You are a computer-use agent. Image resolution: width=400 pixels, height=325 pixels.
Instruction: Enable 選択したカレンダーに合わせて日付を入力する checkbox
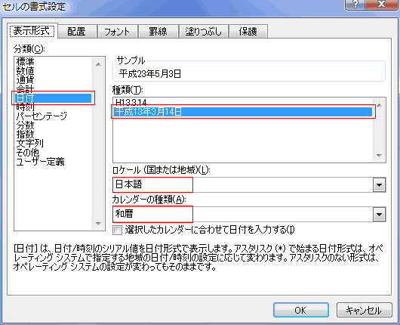117,231
